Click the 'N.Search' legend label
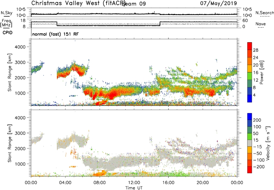Viewport: 274px width, 190px height. pos(265,13)
